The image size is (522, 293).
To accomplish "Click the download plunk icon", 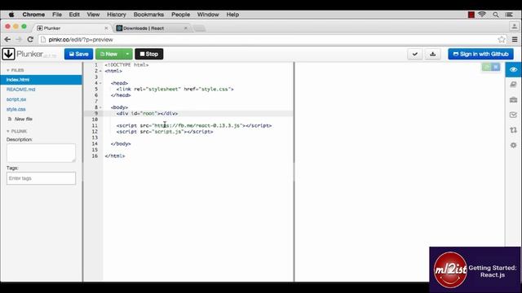I will pyautogui.click(x=433, y=54).
